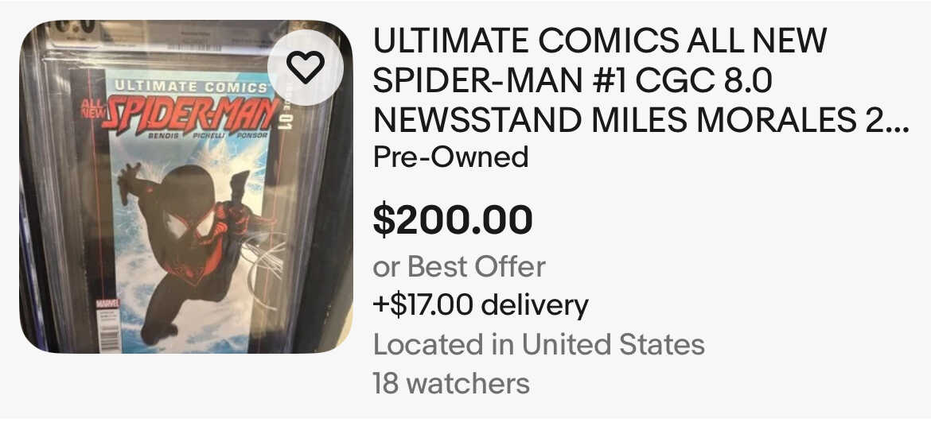This screenshot has height=434, width=931.
Task: Click the +$17.00 delivery cost
Action: tap(481, 304)
